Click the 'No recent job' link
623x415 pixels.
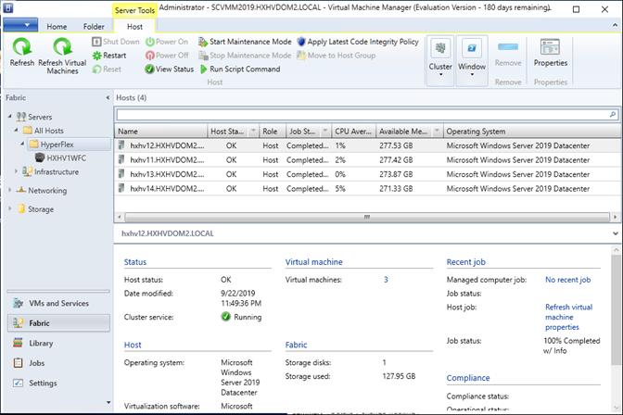tap(567, 280)
